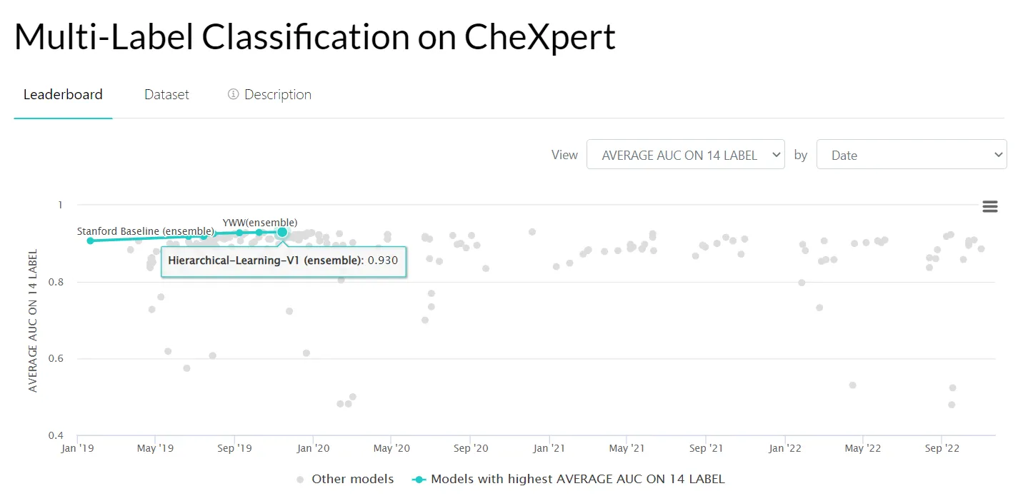Viewport: 1033px width, 501px height.
Task: Click the gray point below 0.6 near Jun '19
Action: click(x=186, y=368)
